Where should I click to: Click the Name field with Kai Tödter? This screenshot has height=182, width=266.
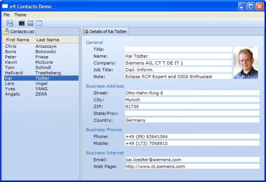pyautogui.click(x=178, y=56)
